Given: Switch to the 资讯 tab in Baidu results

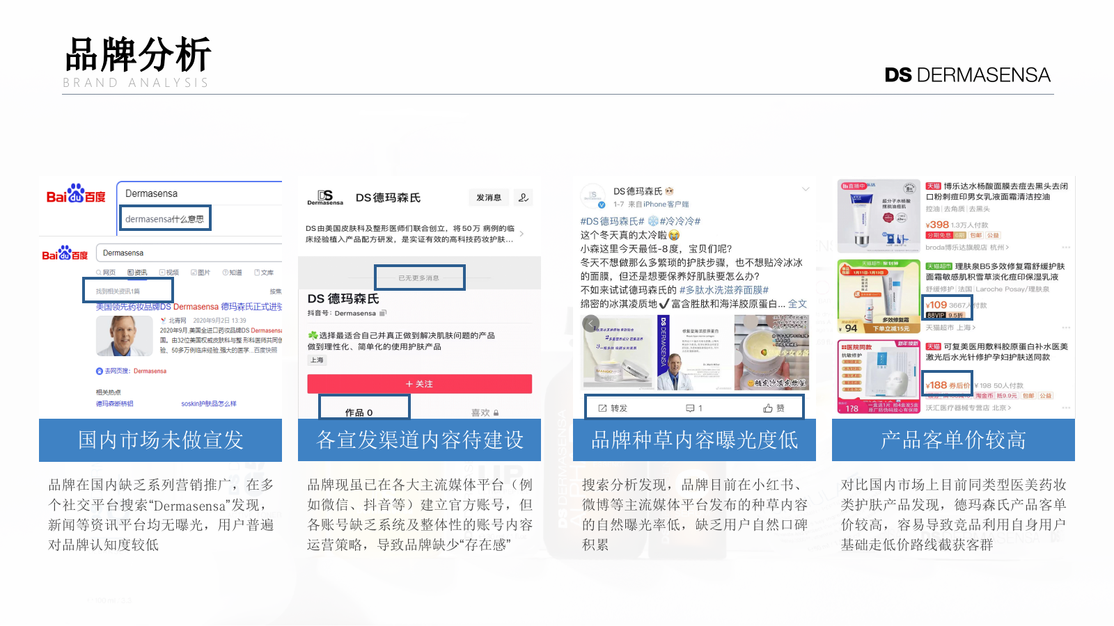Looking at the screenshot, I should [138, 273].
